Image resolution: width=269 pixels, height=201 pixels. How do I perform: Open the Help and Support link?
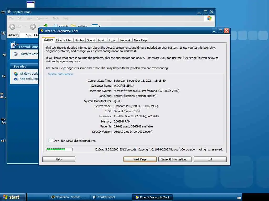tap(29, 79)
